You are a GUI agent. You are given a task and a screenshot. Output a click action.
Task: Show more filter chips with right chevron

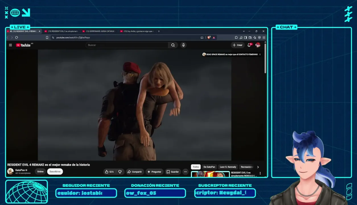[x=258, y=167]
